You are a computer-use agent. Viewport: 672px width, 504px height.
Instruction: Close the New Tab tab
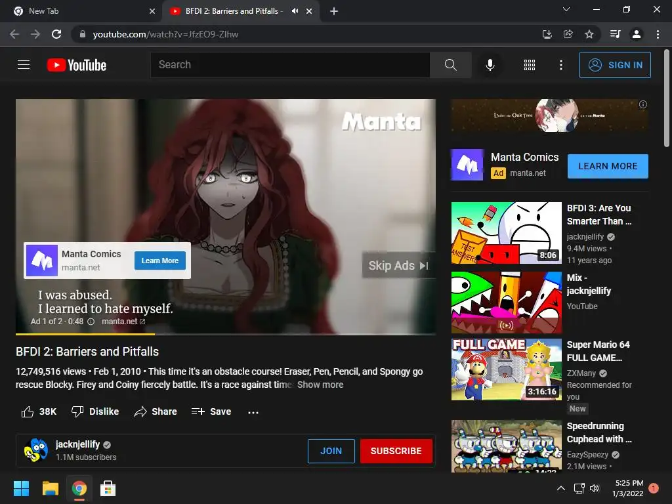152,11
